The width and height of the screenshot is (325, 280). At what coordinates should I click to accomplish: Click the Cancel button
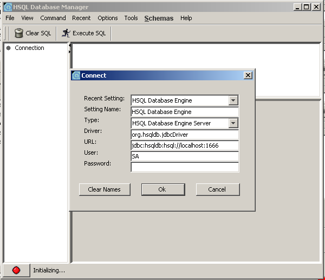click(218, 189)
